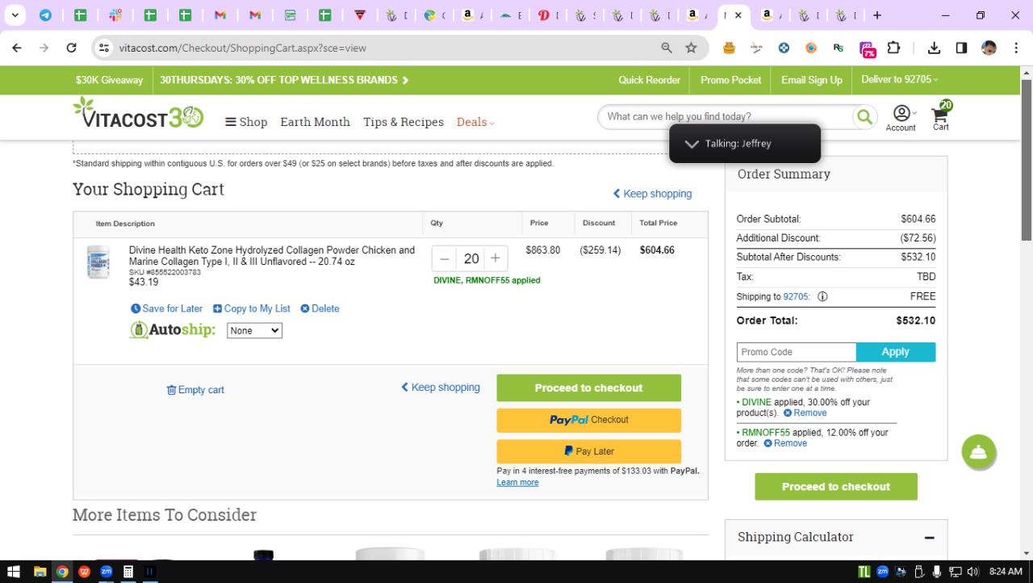Click Keep shopping above the cart table

pyautogui.click(x=652, y=194)
